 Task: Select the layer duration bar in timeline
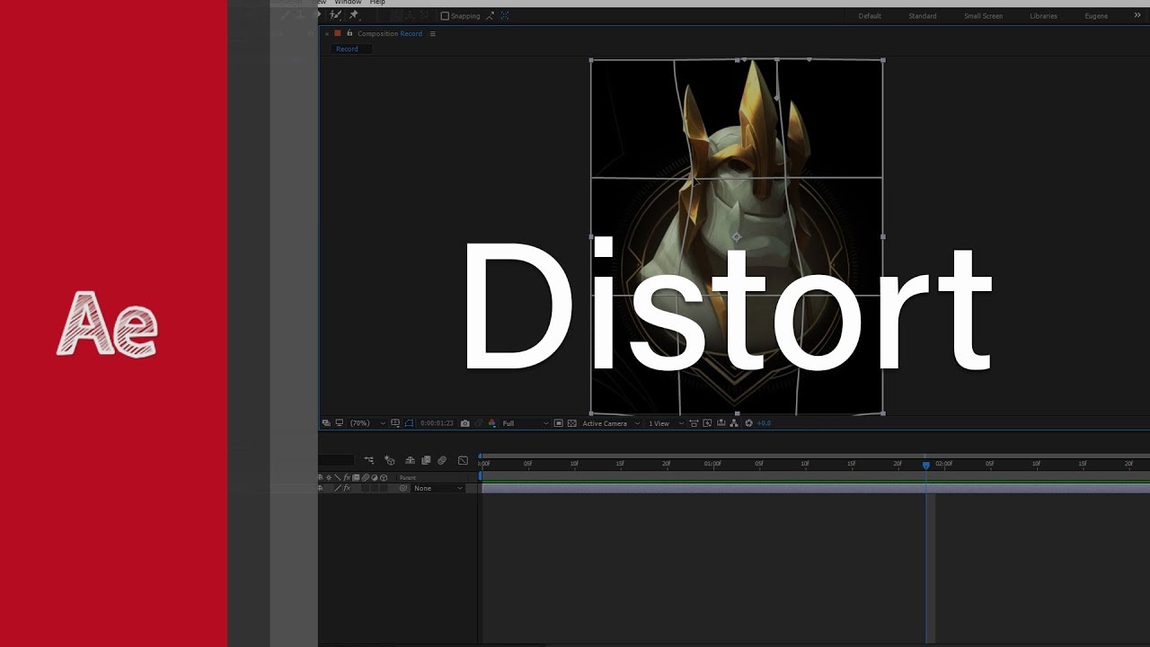pos(816,488)
